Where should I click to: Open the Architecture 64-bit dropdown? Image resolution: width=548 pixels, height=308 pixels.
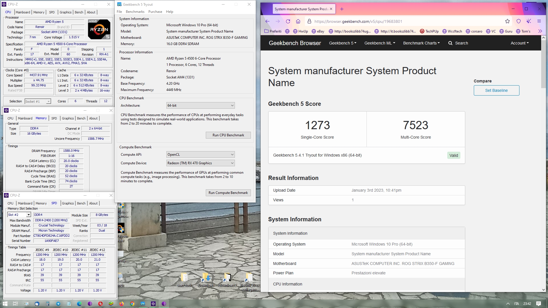200,106
